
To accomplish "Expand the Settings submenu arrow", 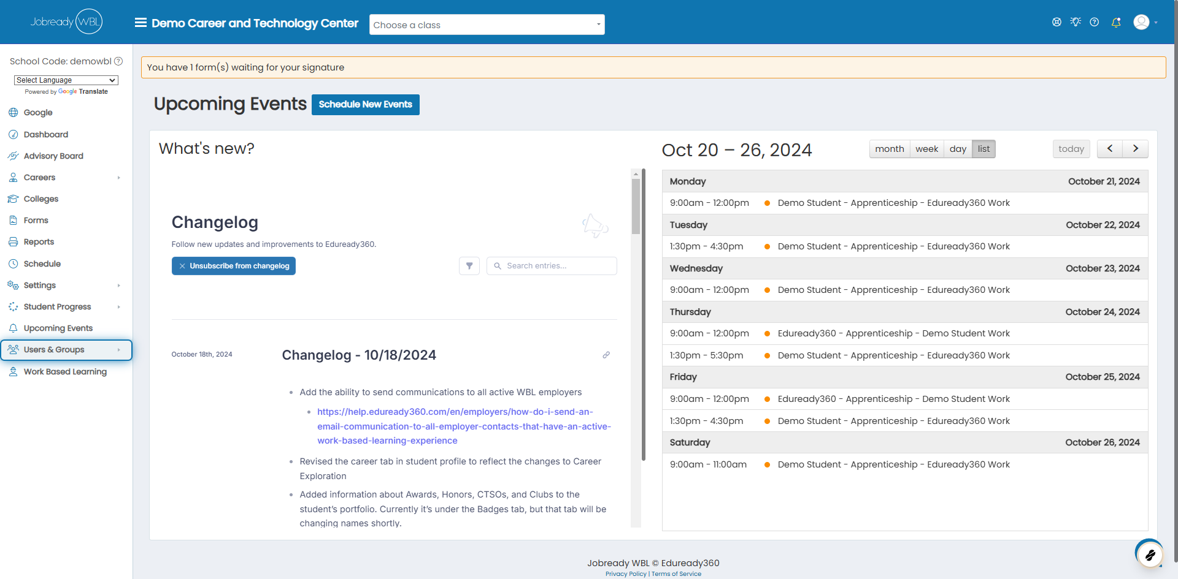I will (x=118, y=286).
